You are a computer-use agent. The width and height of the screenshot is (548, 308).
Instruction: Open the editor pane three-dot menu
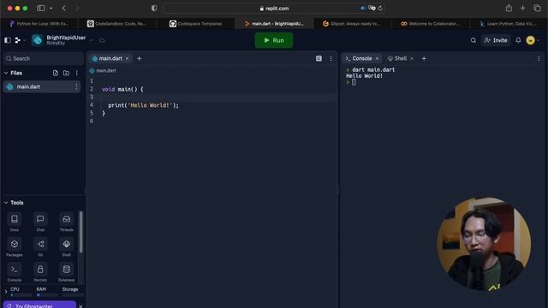[331, 58]
